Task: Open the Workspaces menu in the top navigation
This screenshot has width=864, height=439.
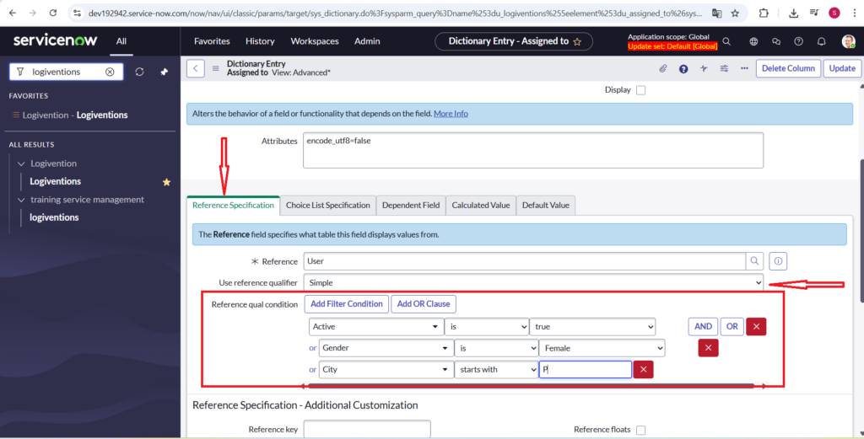Action: (315, 41)
